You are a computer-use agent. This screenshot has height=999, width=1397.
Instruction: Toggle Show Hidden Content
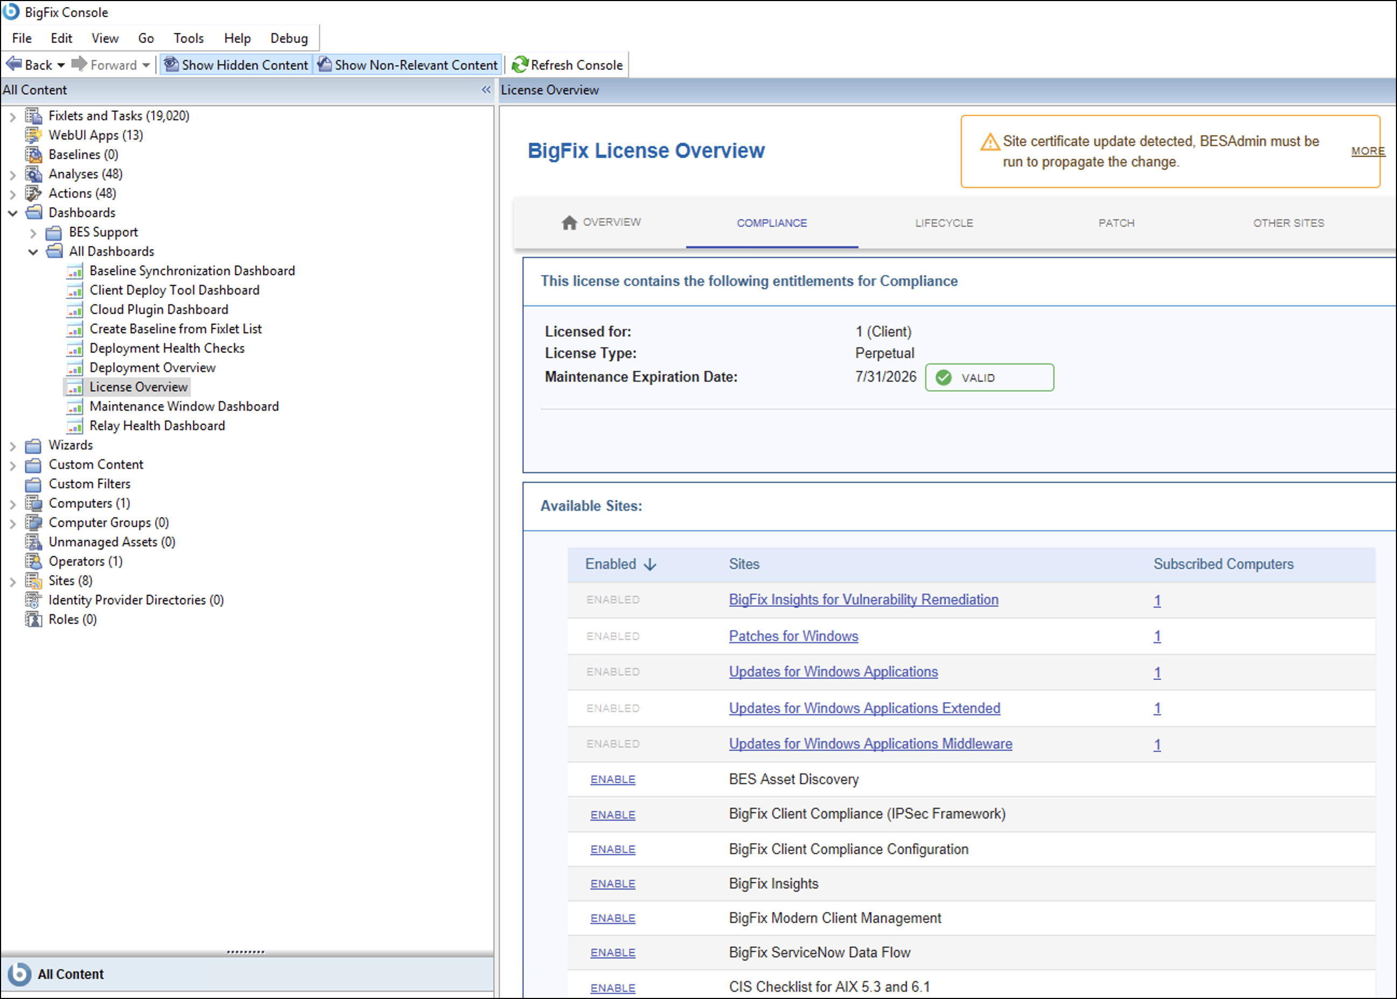[x=237, y=65]
